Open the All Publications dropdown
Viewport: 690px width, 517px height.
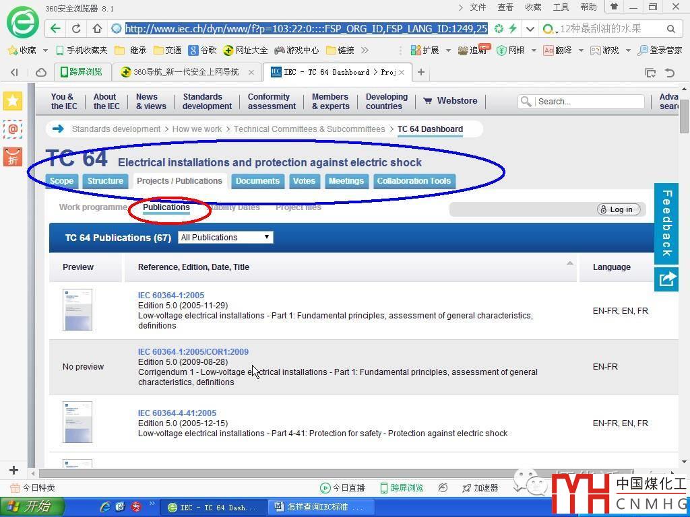pos(225,237)
